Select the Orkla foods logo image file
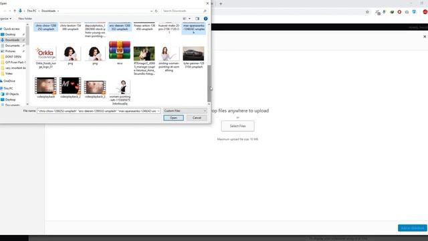This screenshot has height=241, width=428. (46, 54)
